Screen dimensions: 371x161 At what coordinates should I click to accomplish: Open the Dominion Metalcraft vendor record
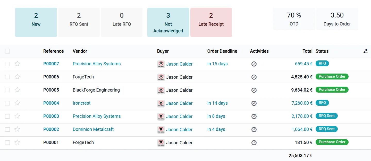93,129
